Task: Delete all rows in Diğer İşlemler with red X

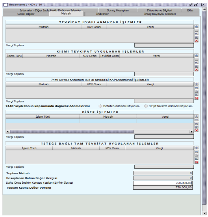Action: click(x=197, y=130)
